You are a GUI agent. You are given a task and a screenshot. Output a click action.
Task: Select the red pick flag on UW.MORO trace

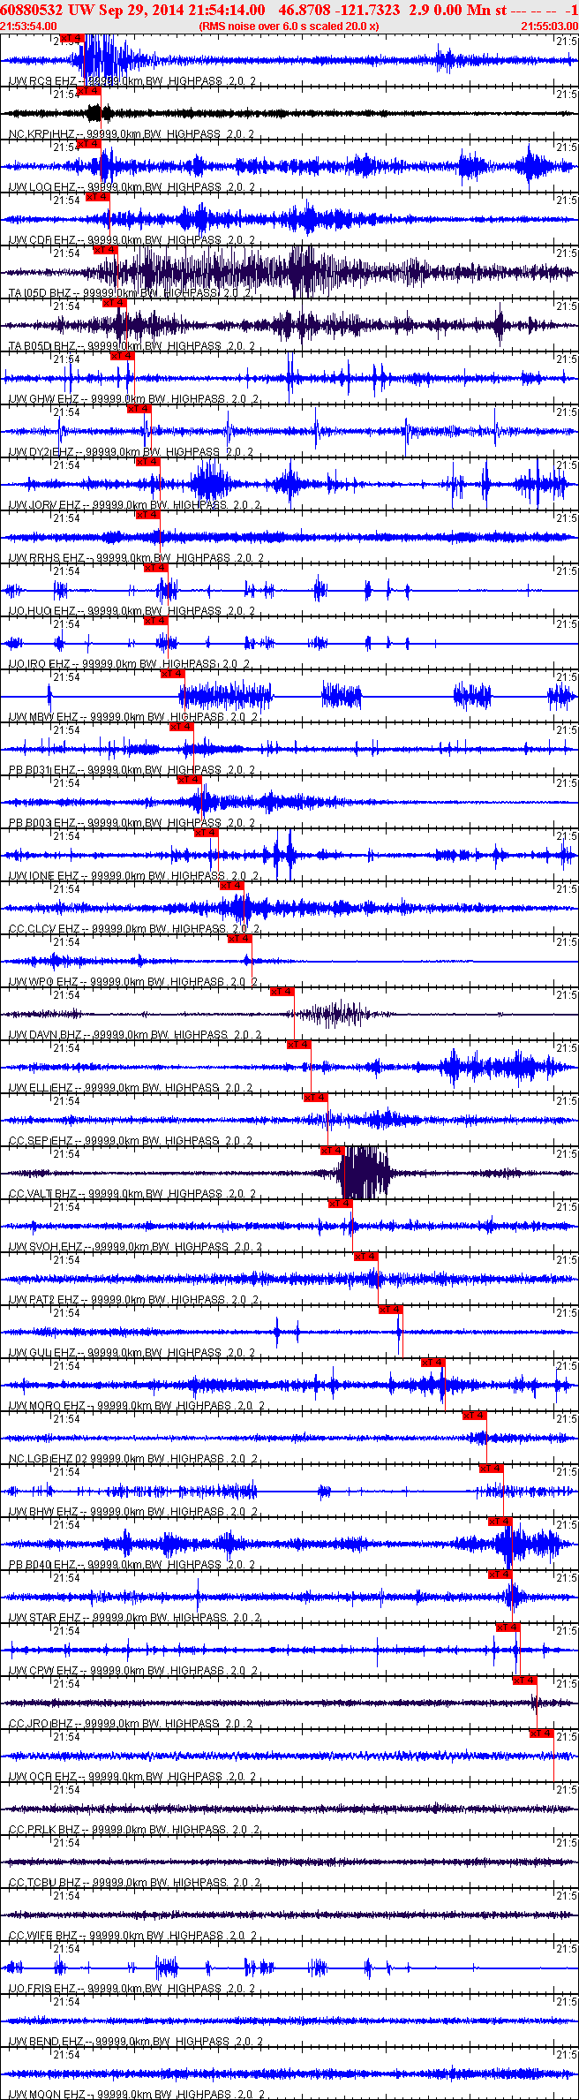(x=432, y=1363)
